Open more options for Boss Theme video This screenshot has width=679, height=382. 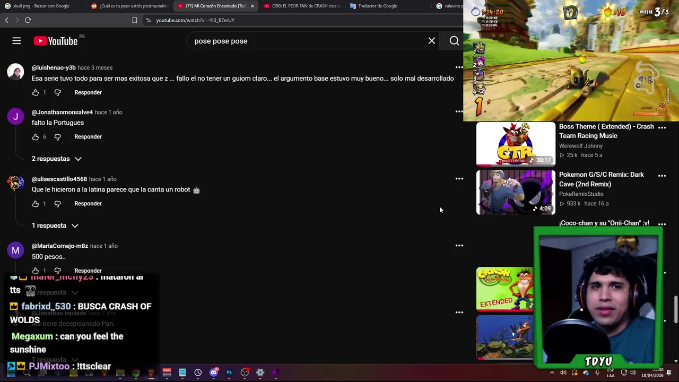click(662, 127)
